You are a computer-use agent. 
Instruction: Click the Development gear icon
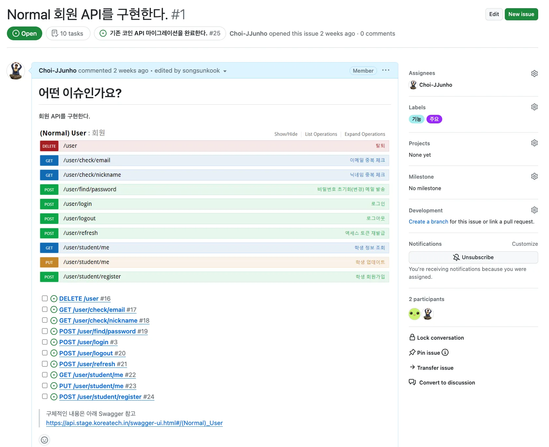click(534, 210)
